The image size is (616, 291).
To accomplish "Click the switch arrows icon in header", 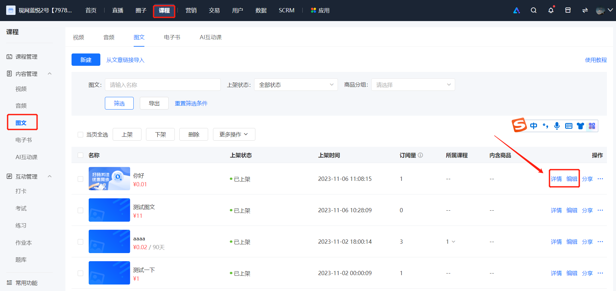I will coord(585,10).
